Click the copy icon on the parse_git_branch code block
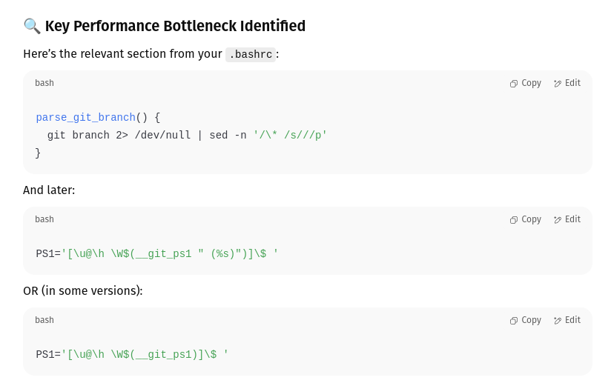Viewport: 611px width, 383px height. (x=514, y=84)
